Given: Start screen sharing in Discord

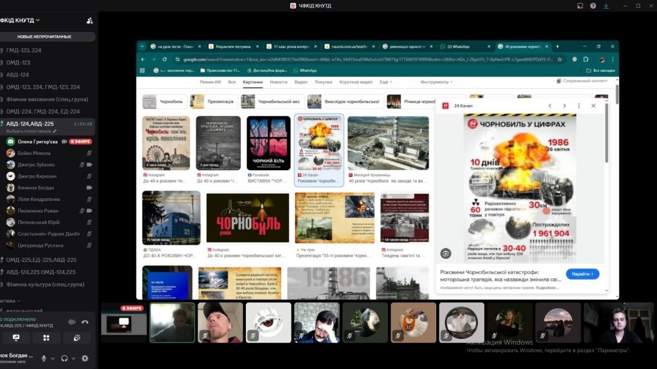Looking at the screenshot, I should 16,338.
